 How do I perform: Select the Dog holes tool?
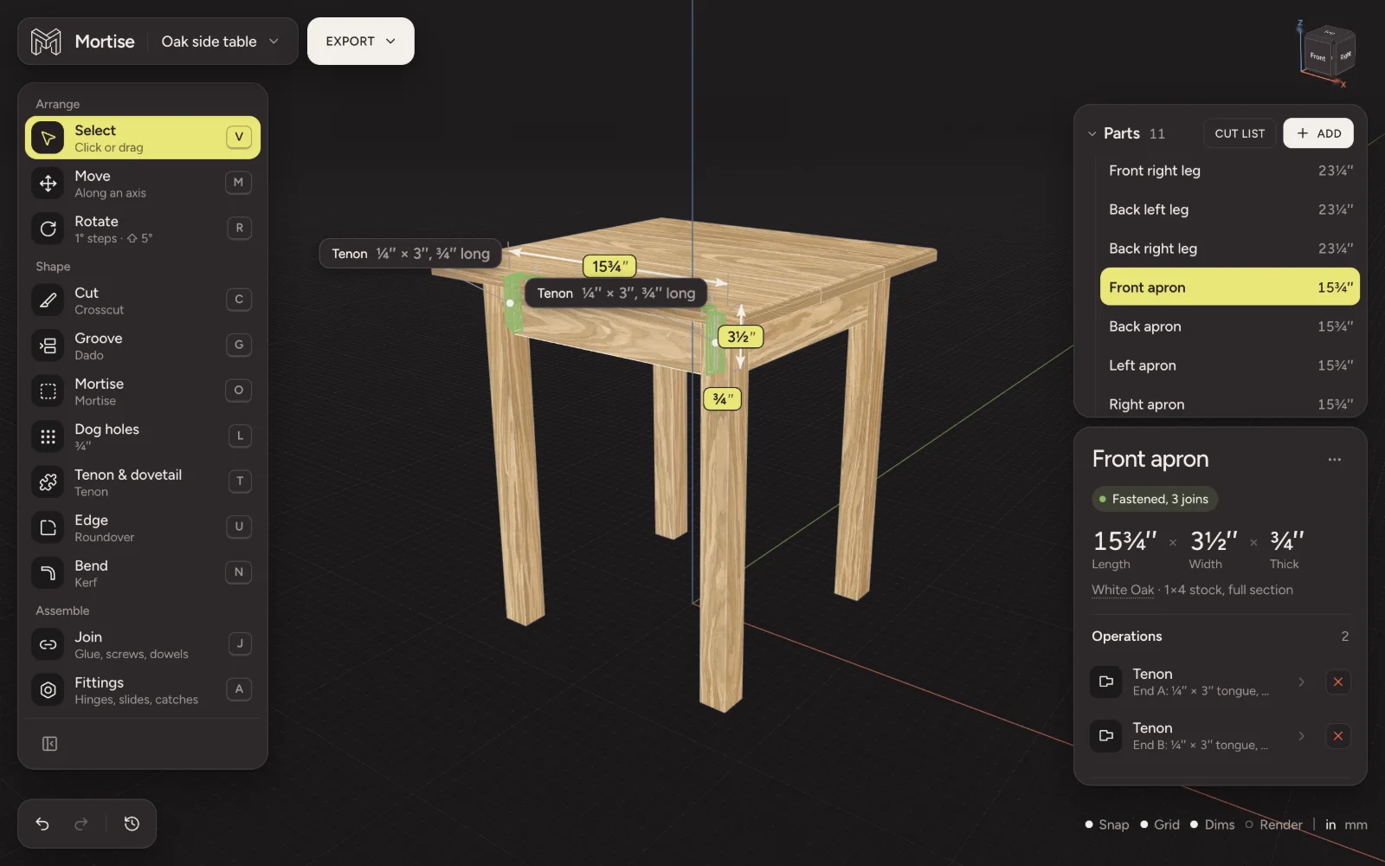tap(143, 436)
